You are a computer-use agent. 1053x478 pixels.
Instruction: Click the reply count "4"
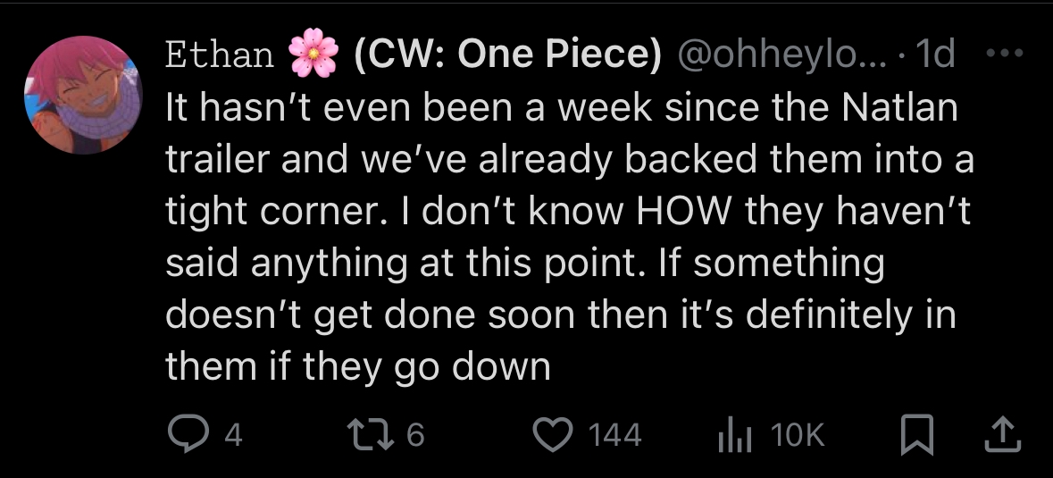(233, 435)
